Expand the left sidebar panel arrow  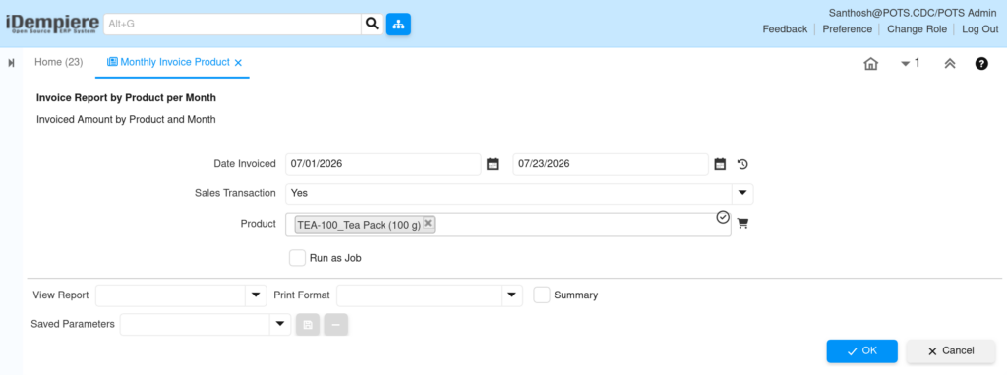[x=11, y=63]
